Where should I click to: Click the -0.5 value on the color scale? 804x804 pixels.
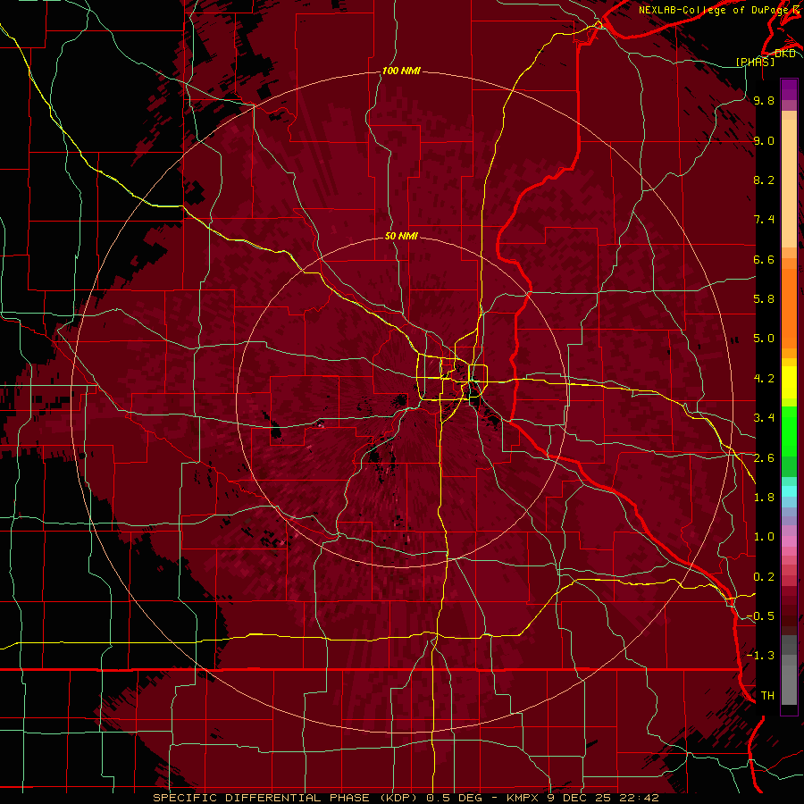click(x=760, y=616)
